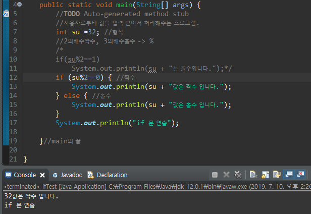
Task: Toggle console Word Wrap
Action: (277, 175)
